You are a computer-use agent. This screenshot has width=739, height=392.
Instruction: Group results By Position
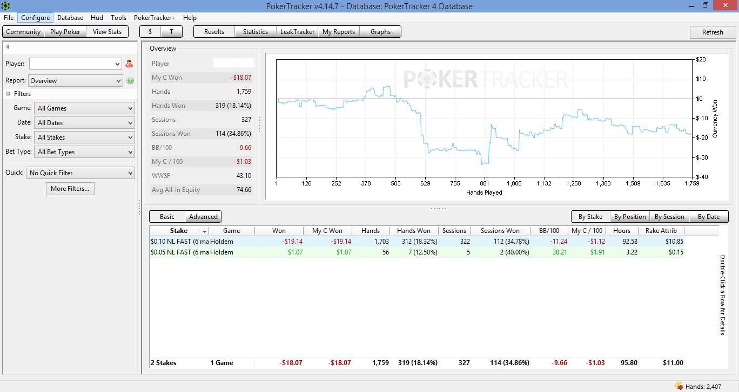tap(630, 217)
